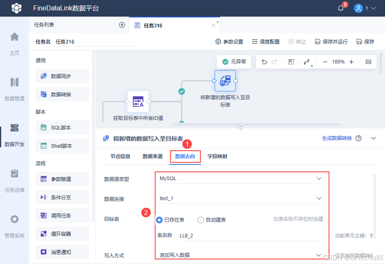Close the 任务316 tab
Screen dimensions: 385x264
213,25
